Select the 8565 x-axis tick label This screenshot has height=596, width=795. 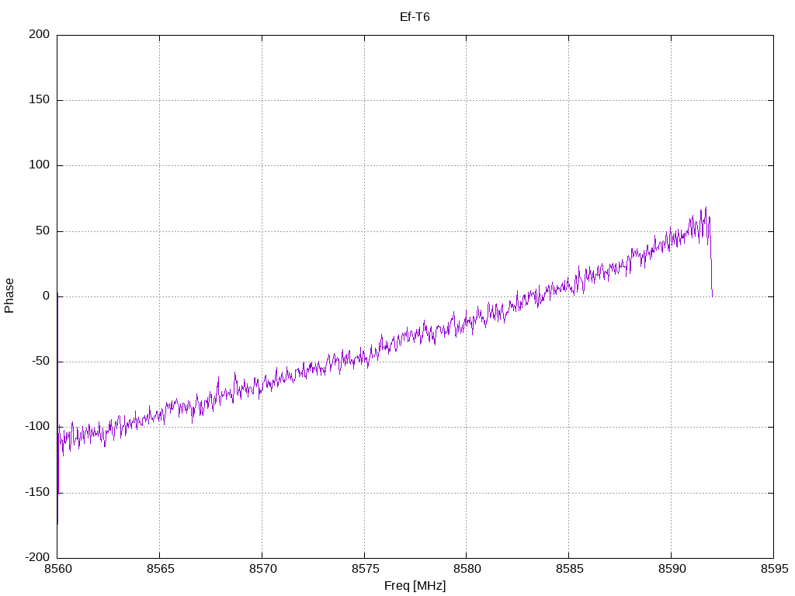(x=159, y=570)
